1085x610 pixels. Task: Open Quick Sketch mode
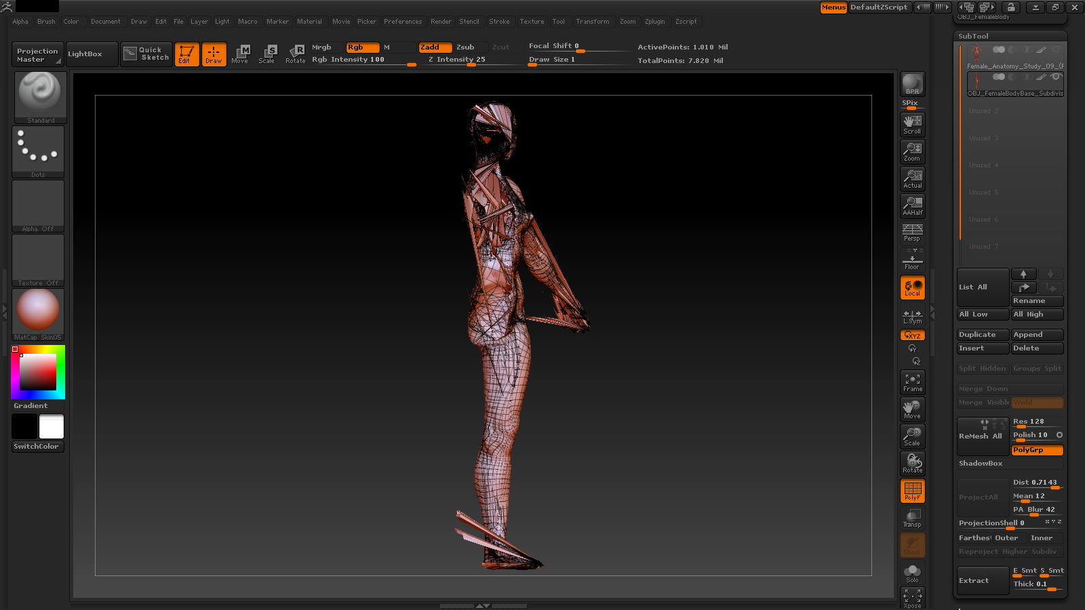point(146,54)
